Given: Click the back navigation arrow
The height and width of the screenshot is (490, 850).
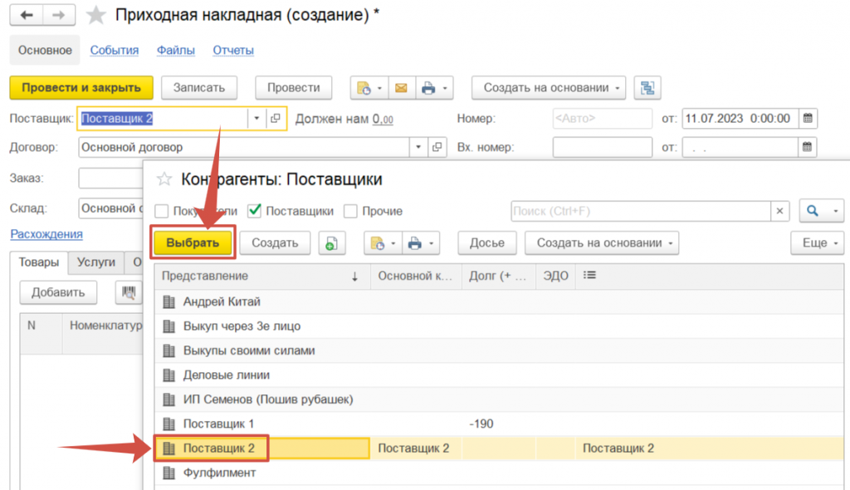Looking at the screenshot, I should [26, 16].
